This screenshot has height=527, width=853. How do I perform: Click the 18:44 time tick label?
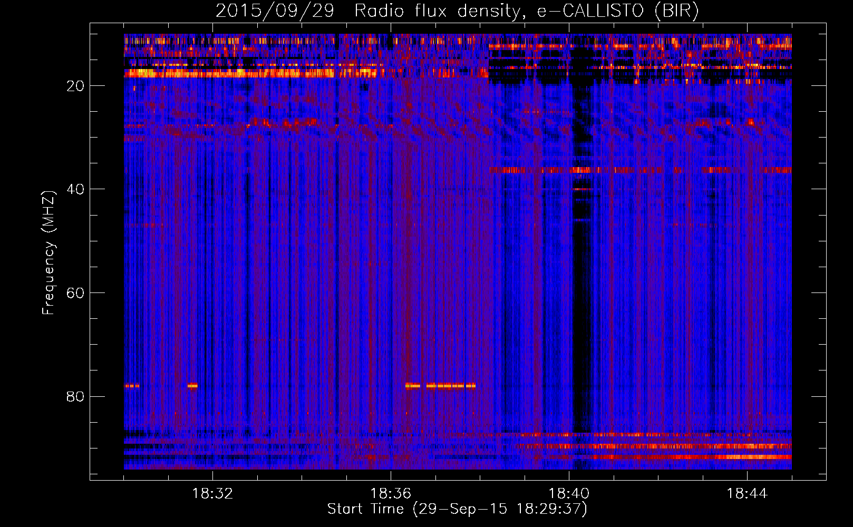pyautogui.click(x=747, y=494)
